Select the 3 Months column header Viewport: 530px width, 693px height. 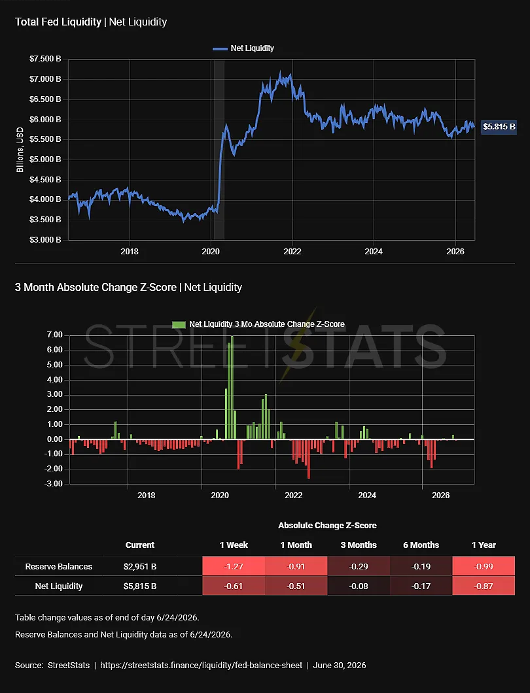point(359,545)
